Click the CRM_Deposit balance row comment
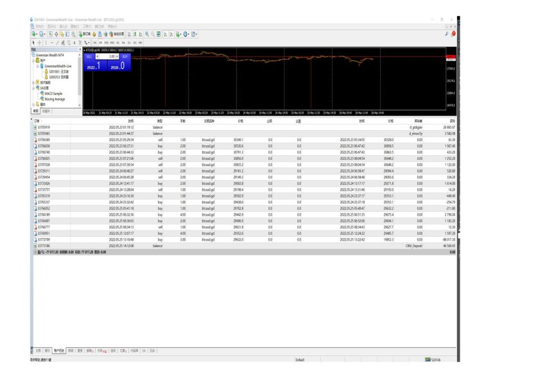The height and width of the screenshot is (385, 545). pyautogui.click(x=413, y=246)
